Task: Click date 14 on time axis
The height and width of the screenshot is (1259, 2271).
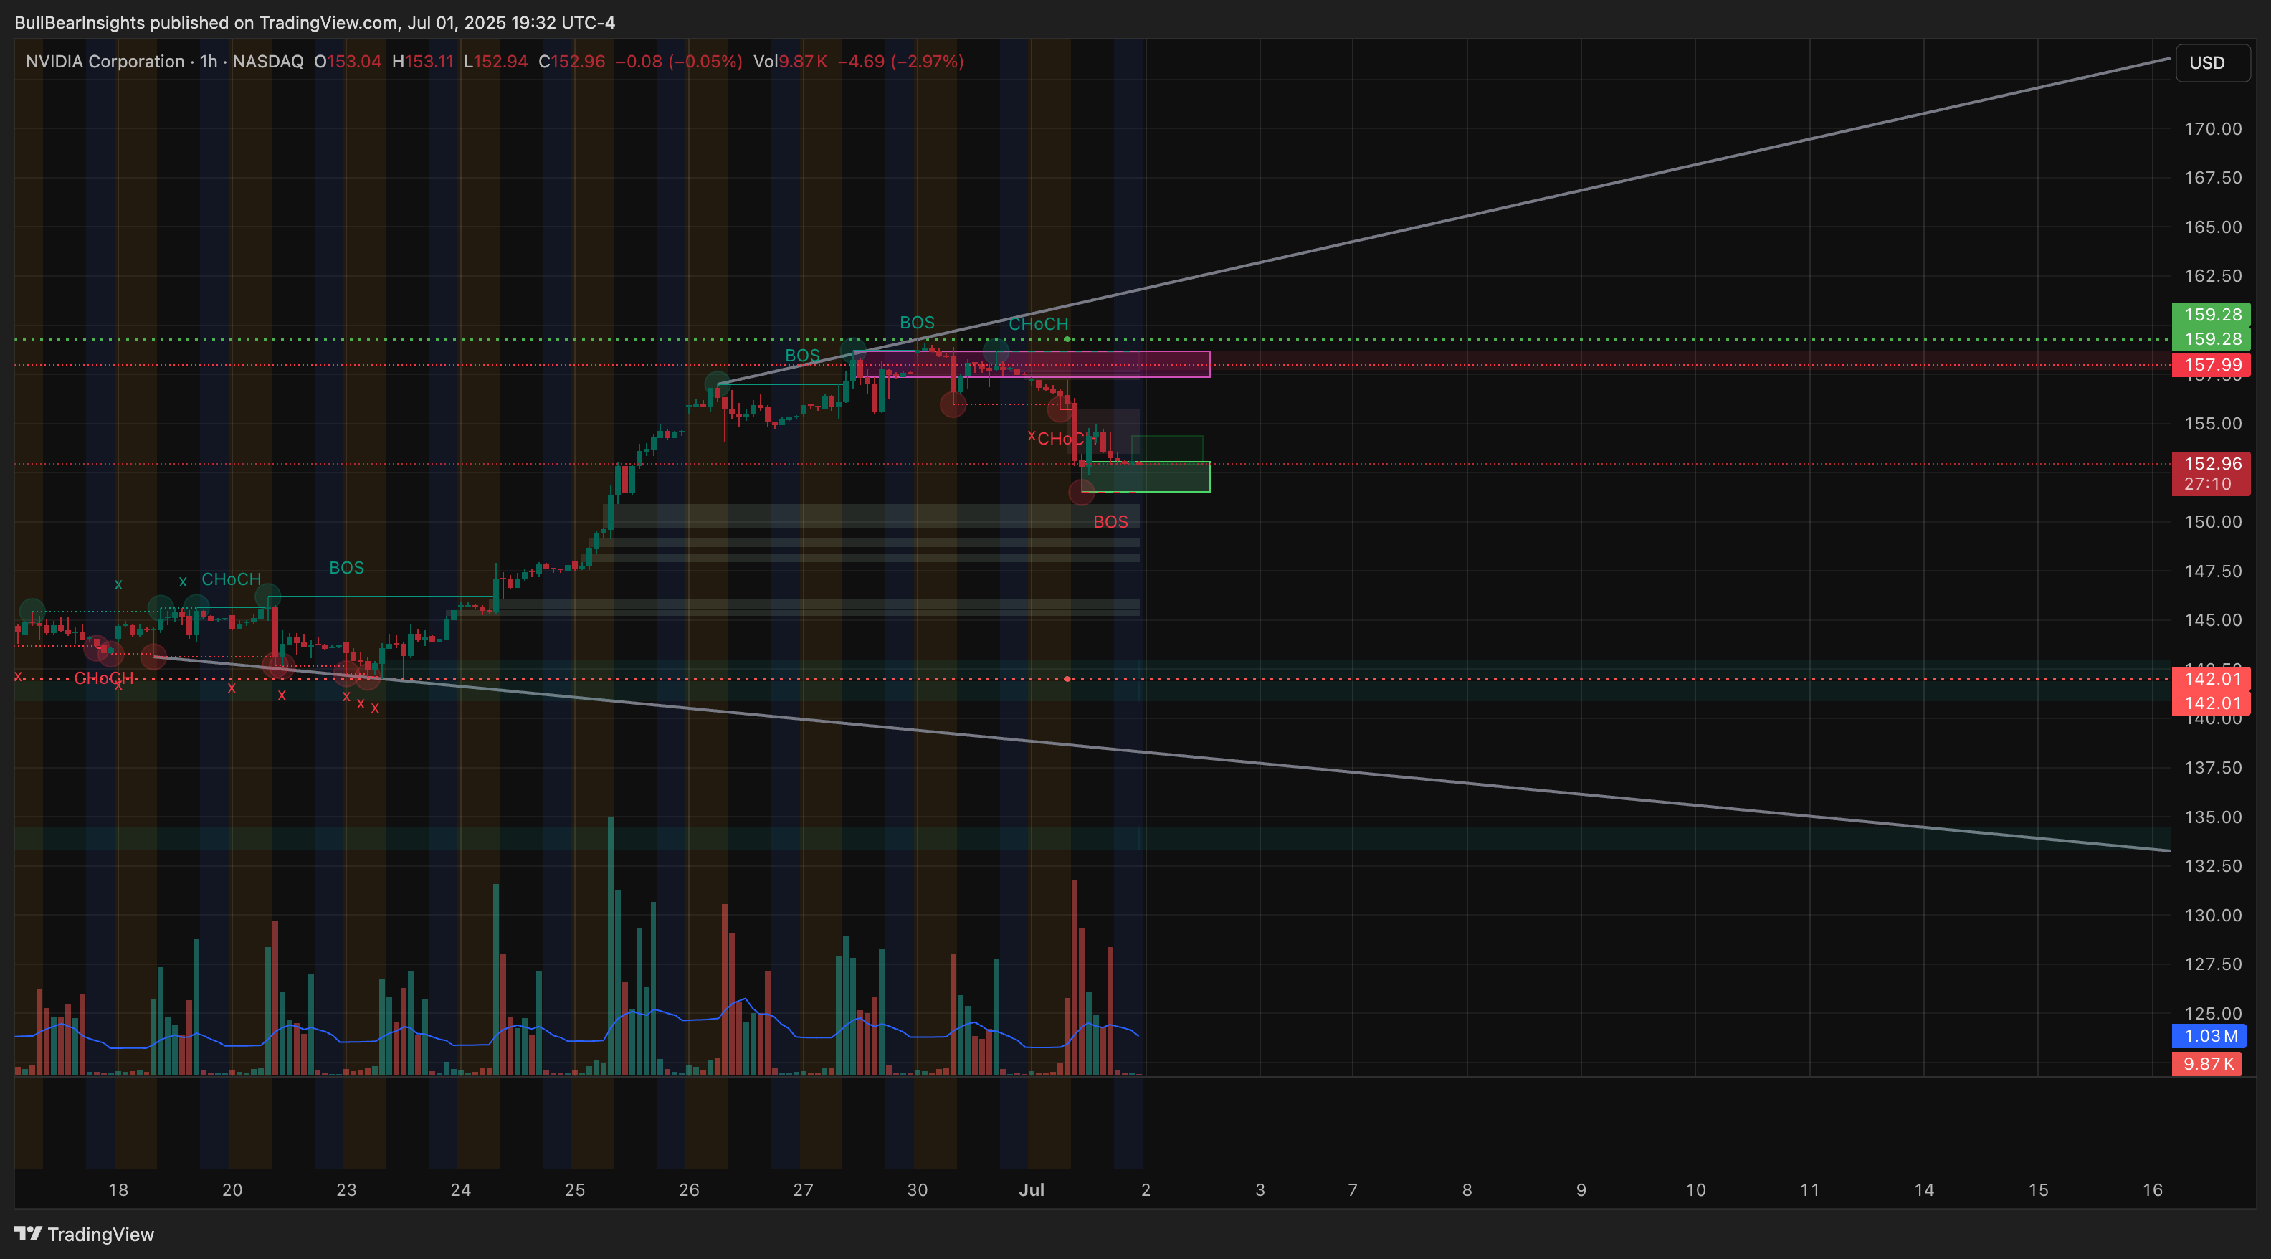Action: [1923, 1189]
